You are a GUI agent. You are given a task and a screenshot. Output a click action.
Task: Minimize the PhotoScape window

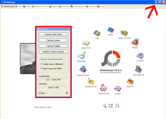pos(156,2)
